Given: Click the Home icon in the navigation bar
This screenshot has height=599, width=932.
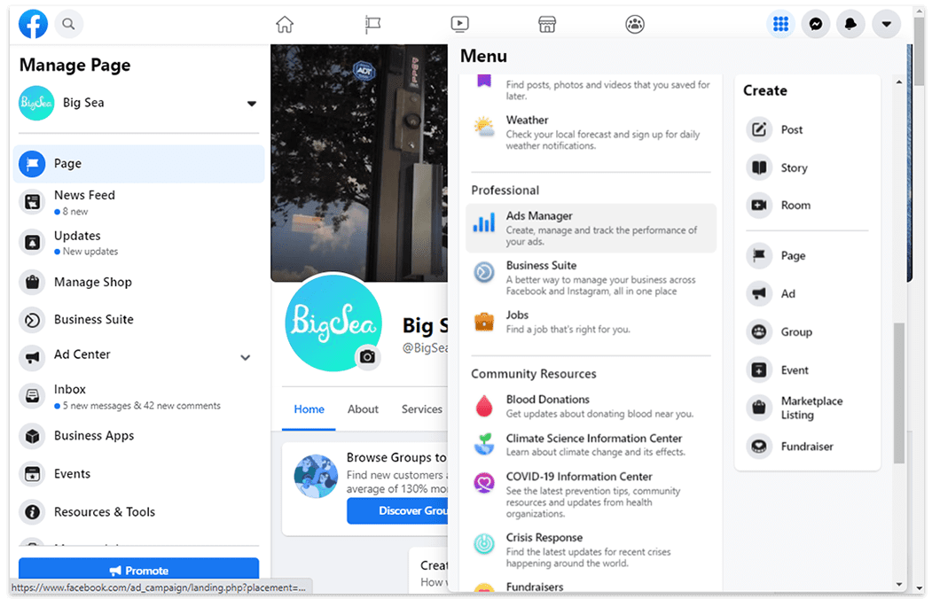Looking at the screenshot, I should (284, 24).
